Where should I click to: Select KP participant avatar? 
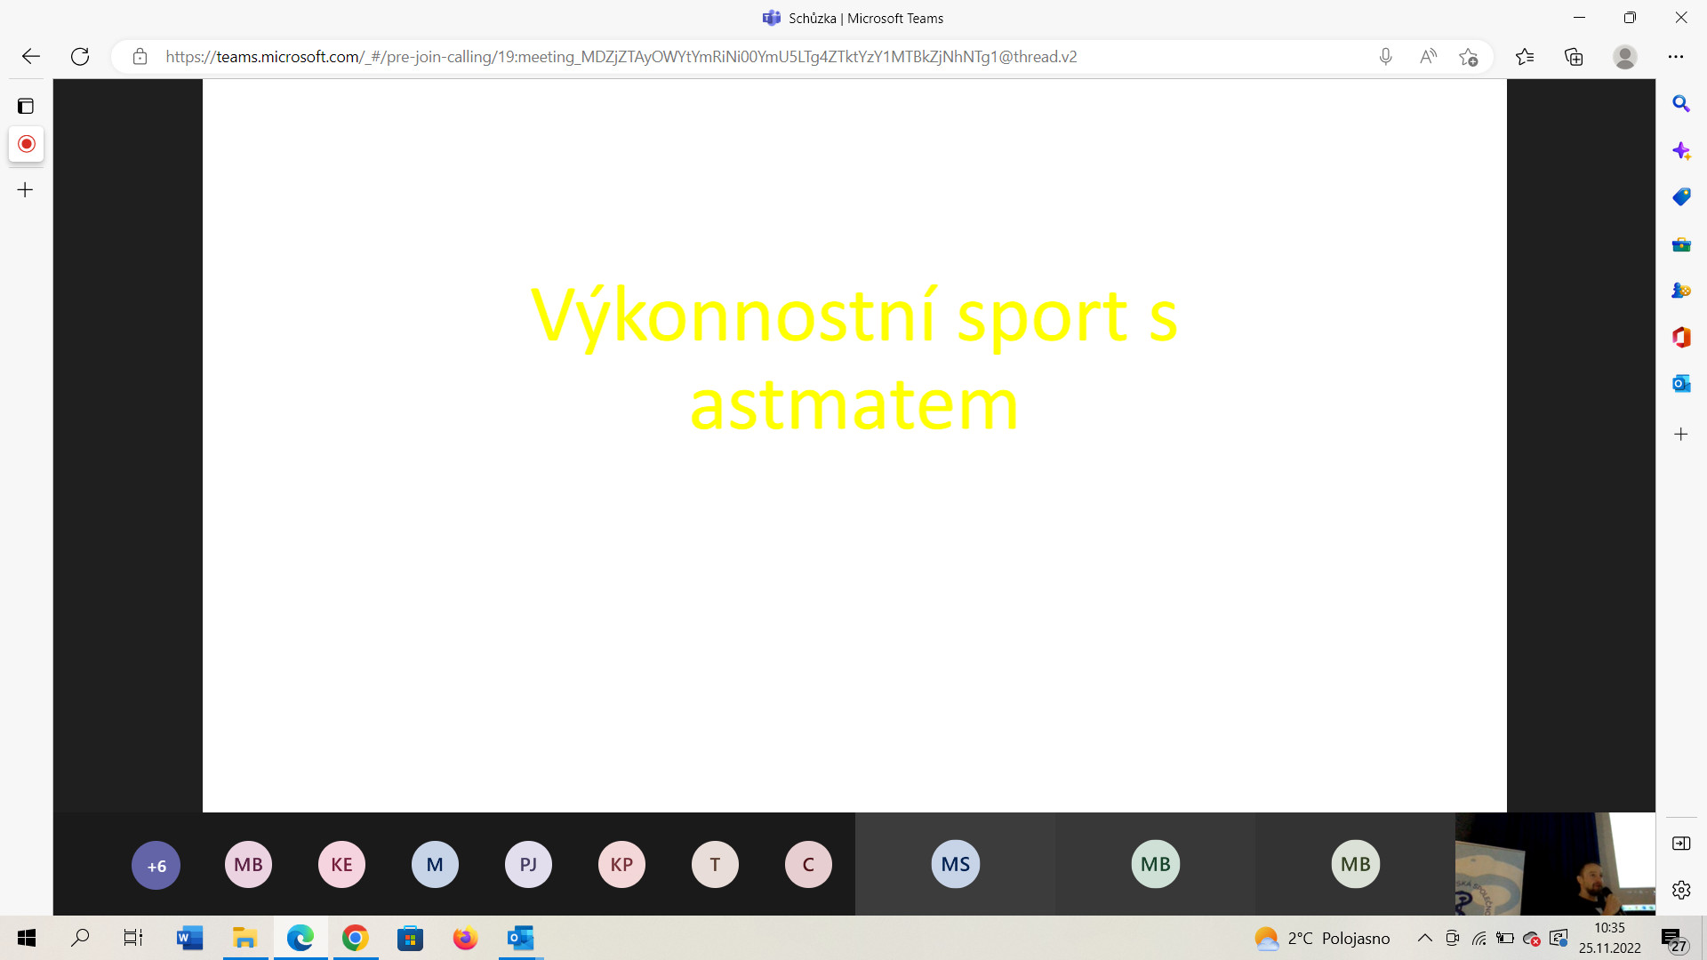(622, 864)
